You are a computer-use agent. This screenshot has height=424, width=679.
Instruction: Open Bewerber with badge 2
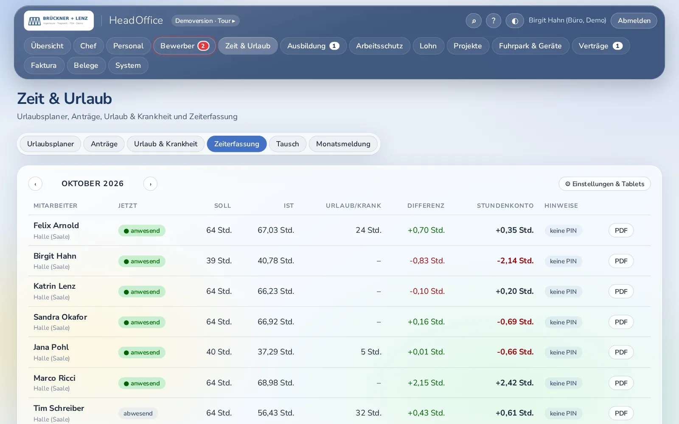click(185, 46)
